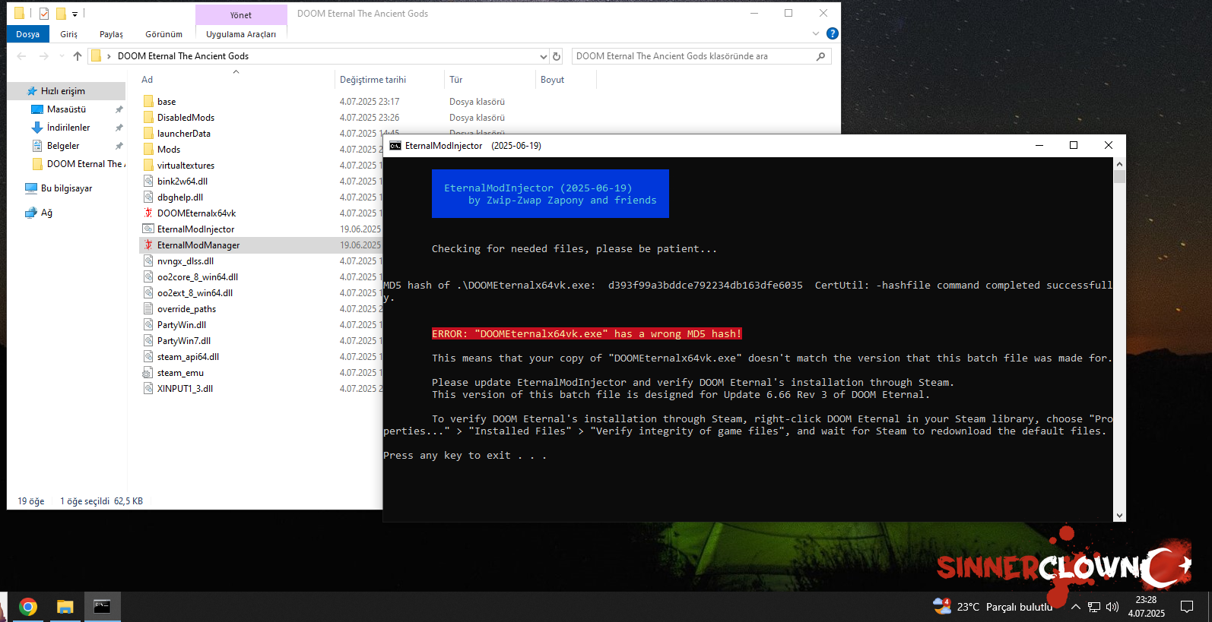This screenshot has width=1212, height=622.
Task: Expand the ribbon with the chevron
Action: 816,33
